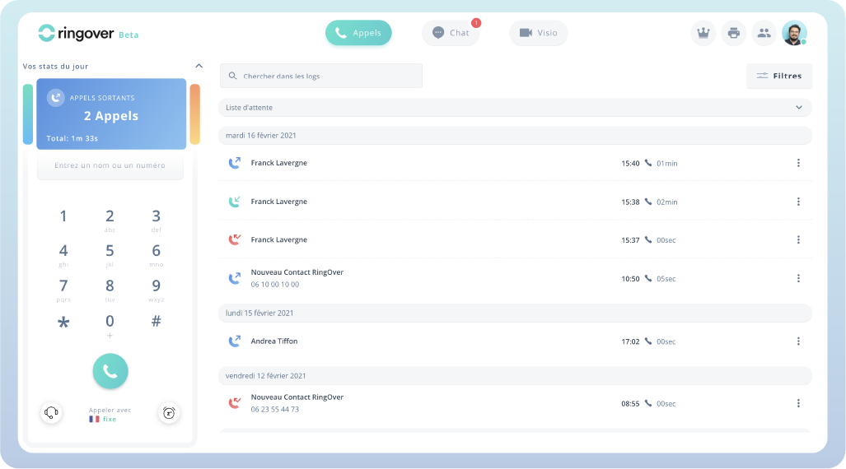Click the mardi 16 février 2021 header
Screen dimensions: 846x469
[515, 135]
